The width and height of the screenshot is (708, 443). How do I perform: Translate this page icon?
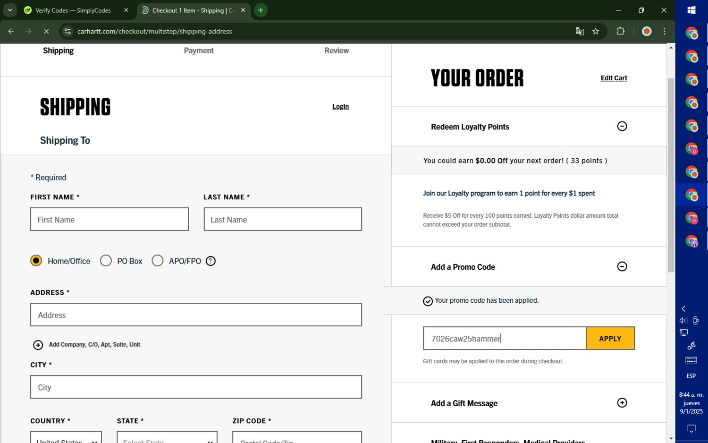point(580,31)
